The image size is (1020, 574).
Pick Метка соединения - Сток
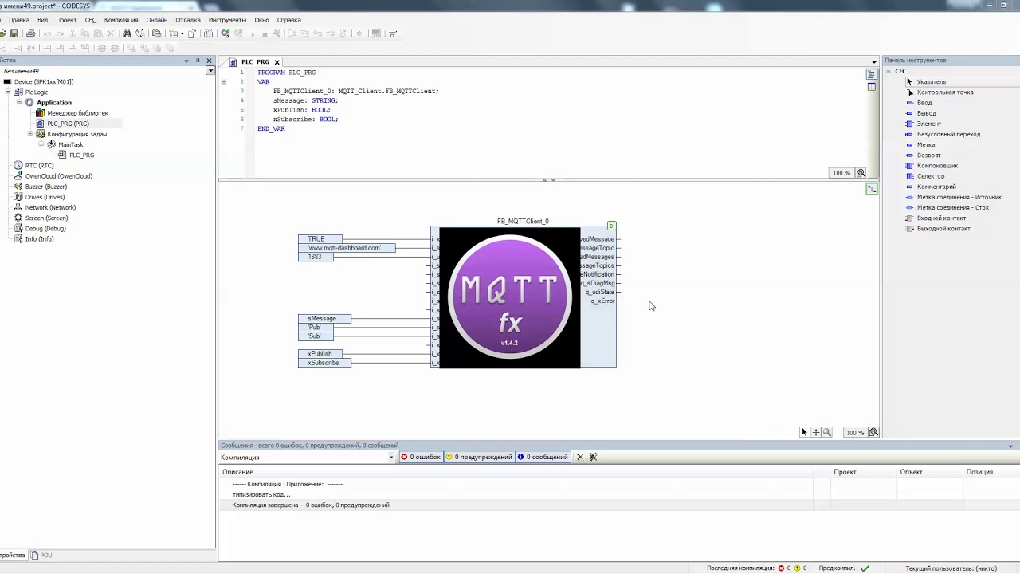[952, 207]
